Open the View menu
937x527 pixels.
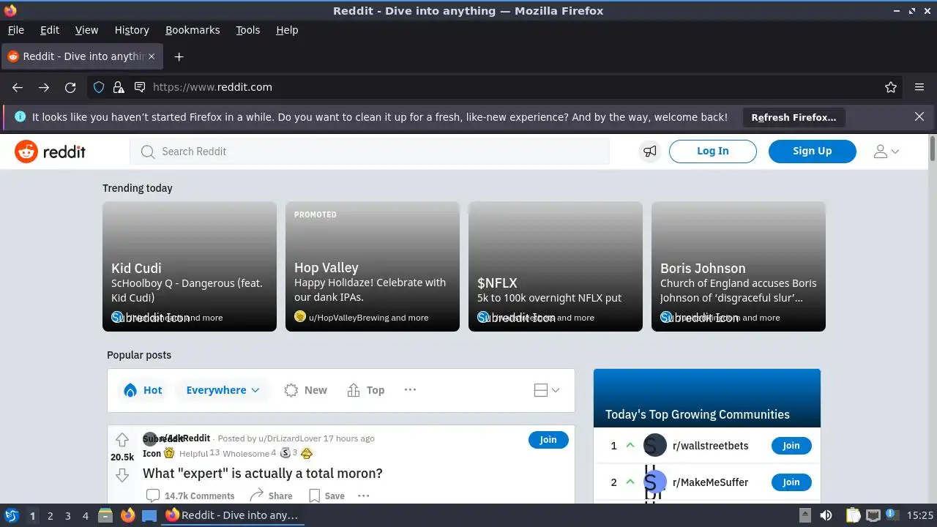(x=86, y=30)
